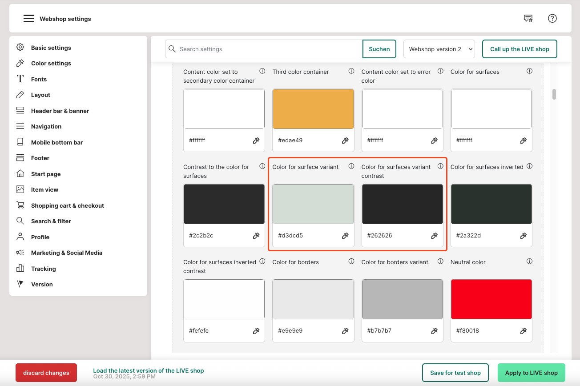The image size is (580, 386).
Task: Click the feedback chat icon in header
Action: point(528,18)
